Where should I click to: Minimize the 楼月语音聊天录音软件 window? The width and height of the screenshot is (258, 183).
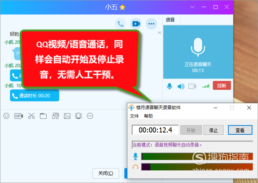tap(215, 108)
